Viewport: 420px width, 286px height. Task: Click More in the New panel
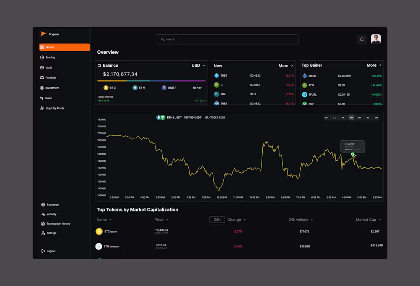[286, 65]
